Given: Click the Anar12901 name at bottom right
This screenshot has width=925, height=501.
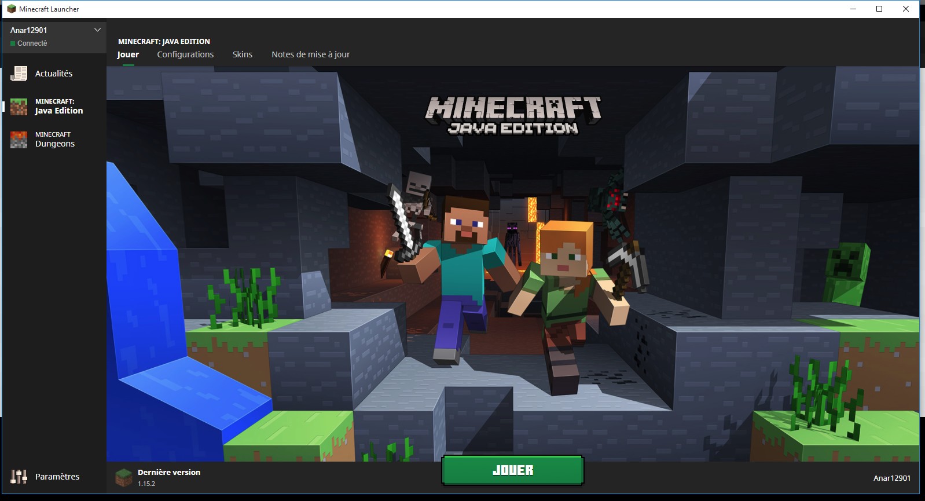Looking at the screenshot, I should click(x=892, y=478).
